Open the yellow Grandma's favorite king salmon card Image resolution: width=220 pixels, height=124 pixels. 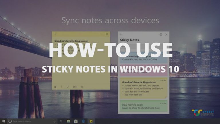coord(144,88)
